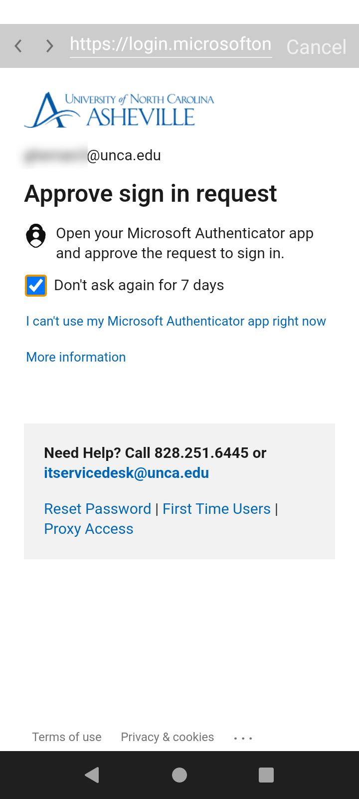Tap Cancel to abort the sign-in
Viewport: 359px width, 799px height.
[316, 46]
